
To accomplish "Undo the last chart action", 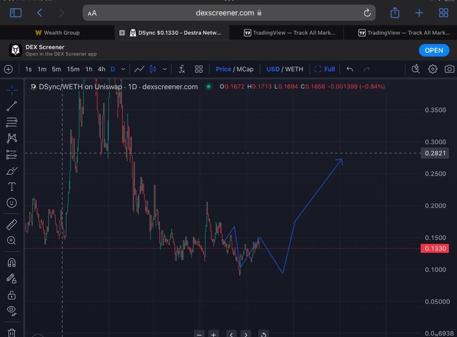I will pos(350,69).
